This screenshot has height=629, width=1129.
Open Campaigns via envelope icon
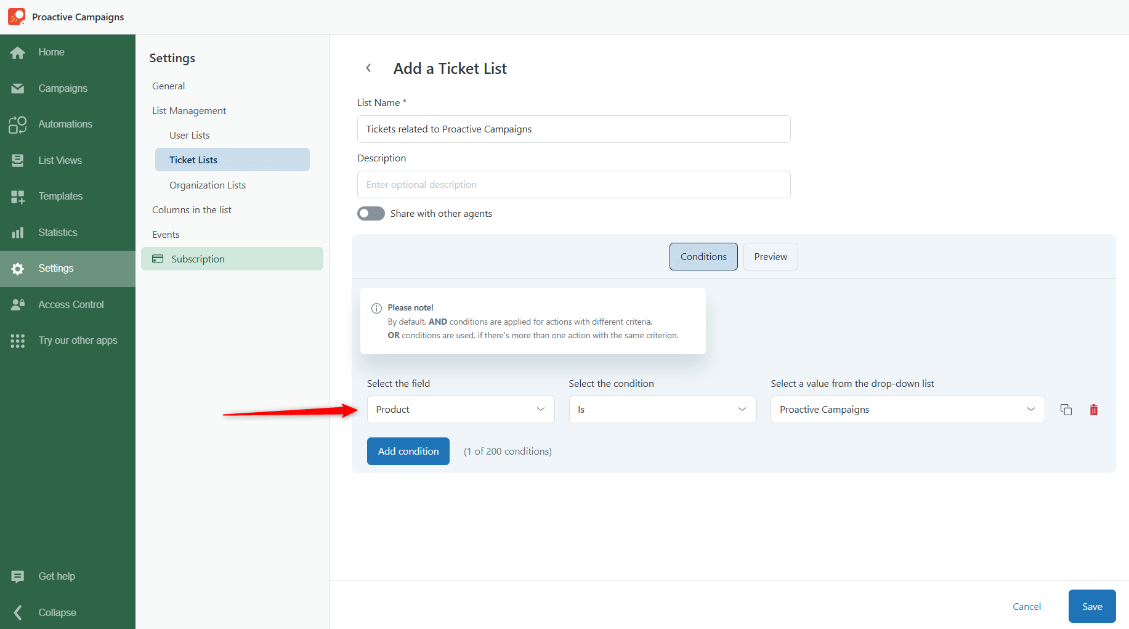(x=18, y=89)
